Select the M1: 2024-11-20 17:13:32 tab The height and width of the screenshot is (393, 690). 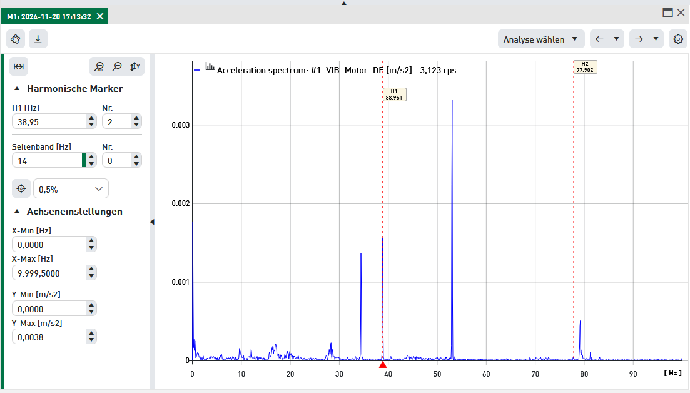tap(49, 16)
